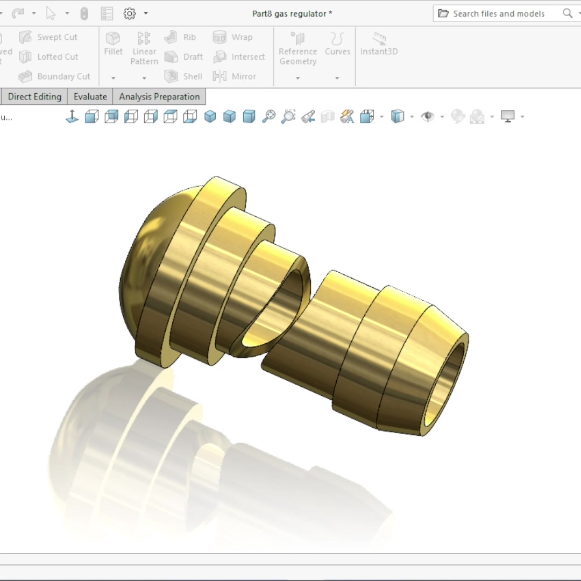Click the 'Part8 gas regulator *' title
This screenshot has height=581, width=581.
pos(292,13)
